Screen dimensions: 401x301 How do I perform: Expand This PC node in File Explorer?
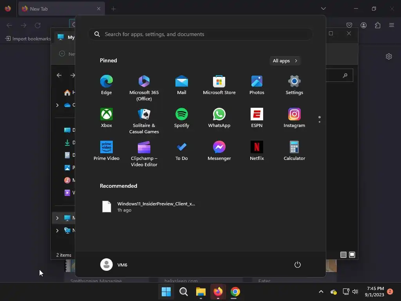[57, 218]
